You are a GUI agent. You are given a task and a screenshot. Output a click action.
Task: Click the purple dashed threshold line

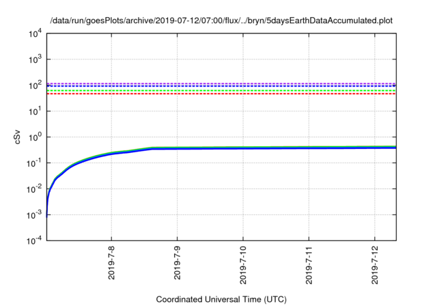(221, 83)
